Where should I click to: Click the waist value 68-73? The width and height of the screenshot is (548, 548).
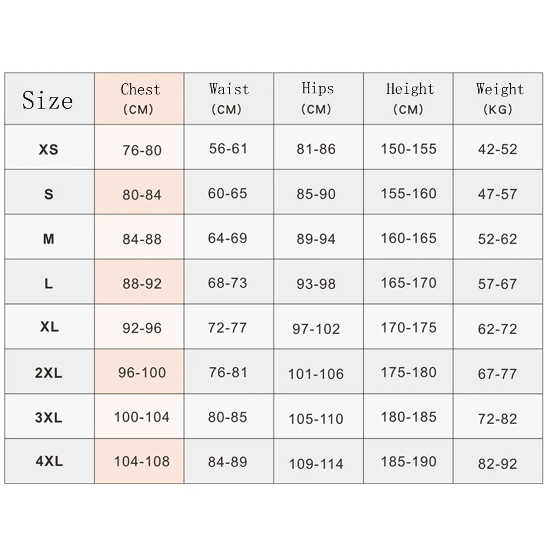pos(227,283)
